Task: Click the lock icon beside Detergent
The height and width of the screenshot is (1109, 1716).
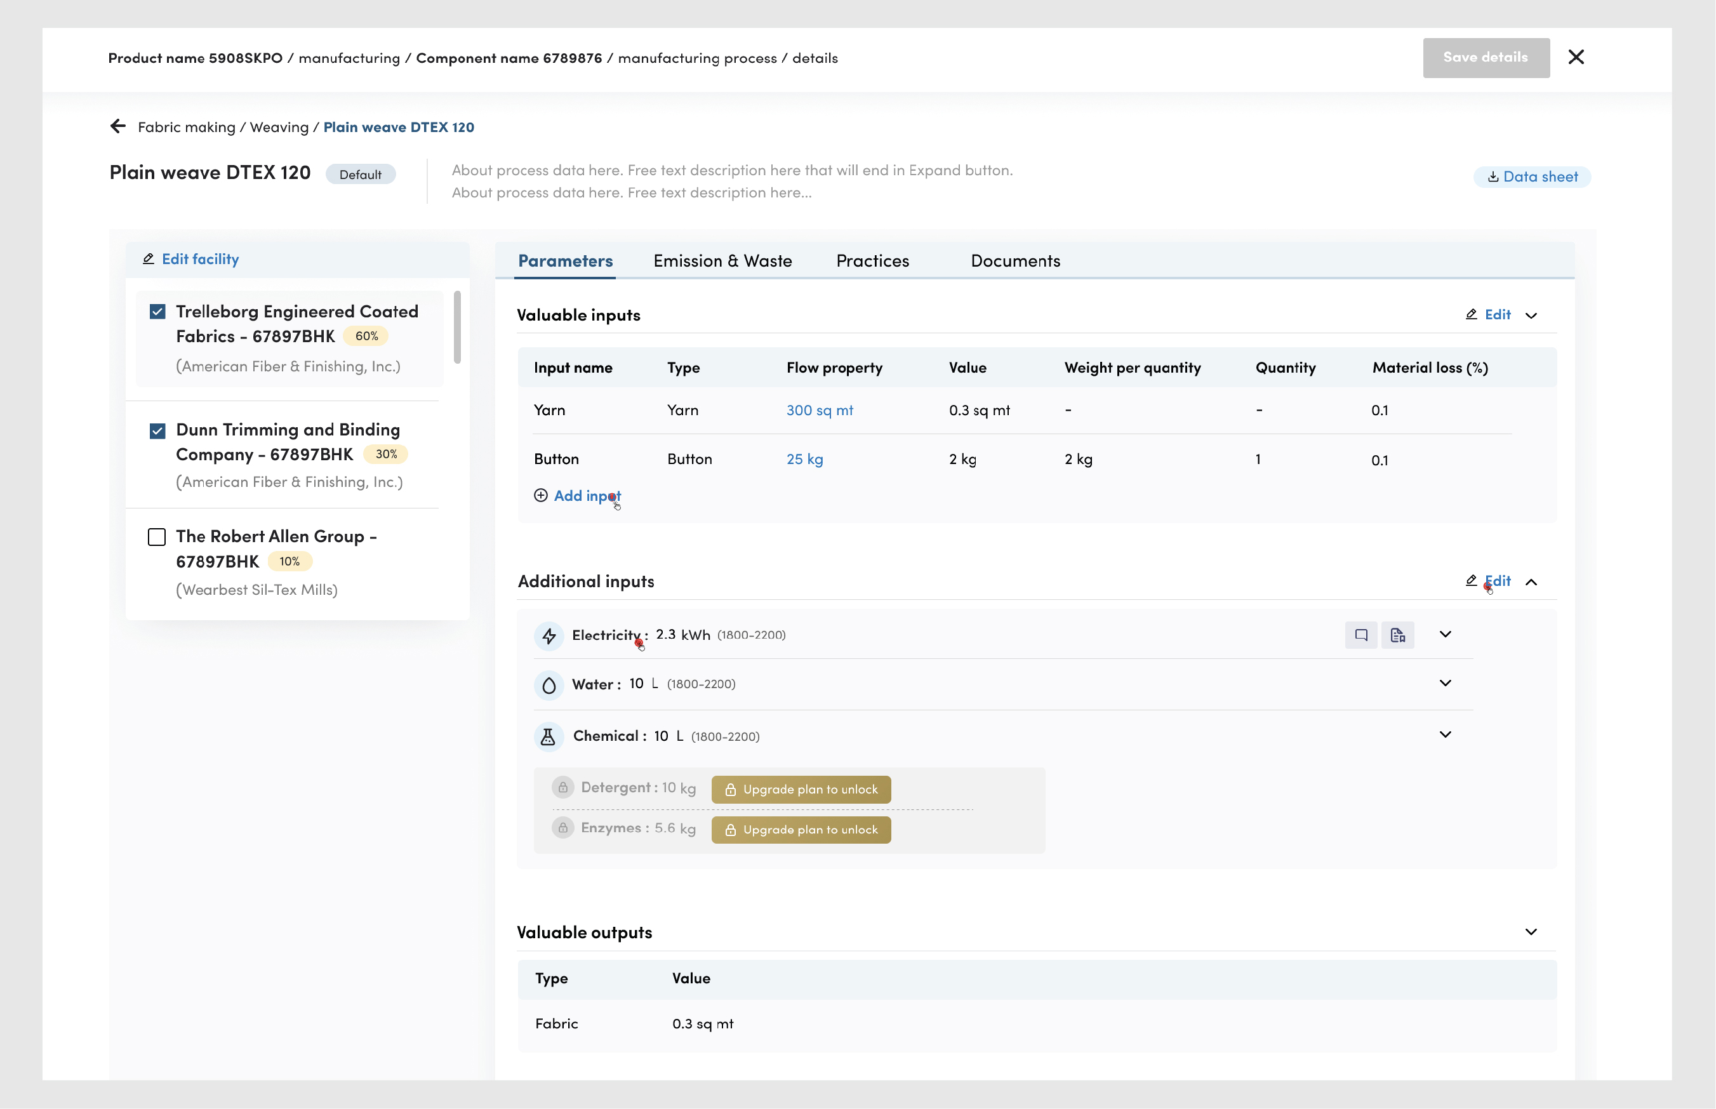Action: 562,788
